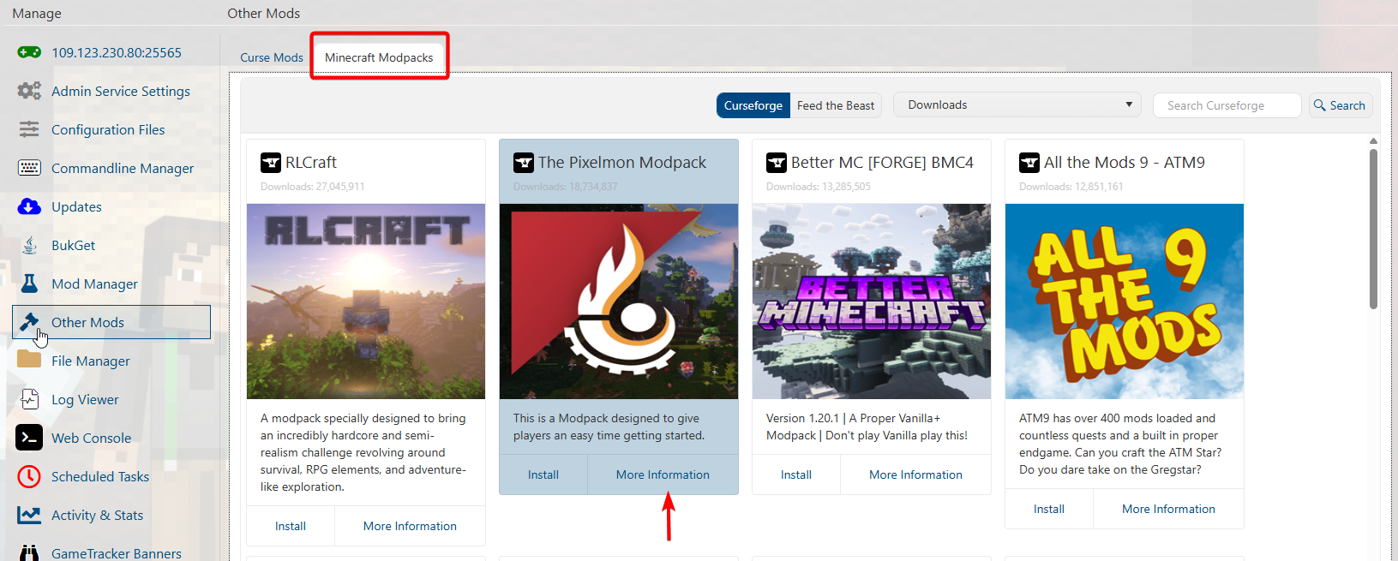The height and width of the screenshot is (561, 1398).
Task: Open the Mod Manager flask icon
Action: coord(29,283)
